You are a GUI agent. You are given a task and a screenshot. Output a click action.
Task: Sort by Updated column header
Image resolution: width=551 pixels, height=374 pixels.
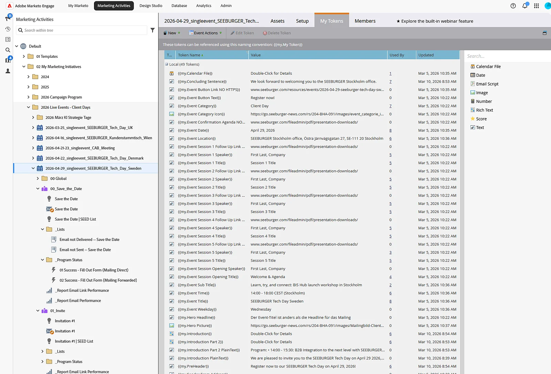[437, 55]
